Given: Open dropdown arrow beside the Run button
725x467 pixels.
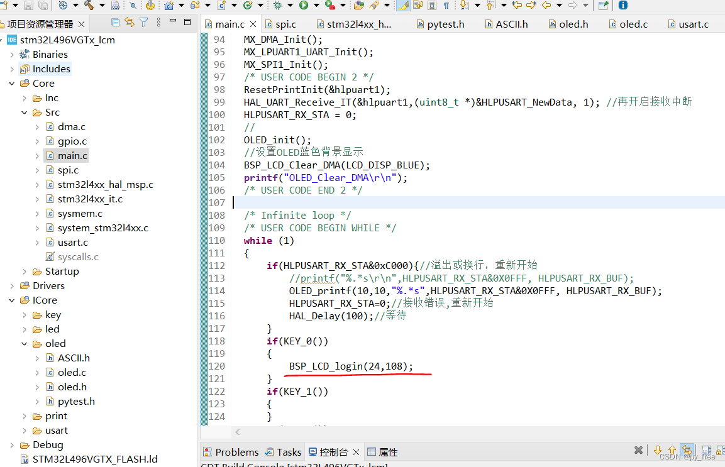Looking at the screenshot, I should [316, 6].
